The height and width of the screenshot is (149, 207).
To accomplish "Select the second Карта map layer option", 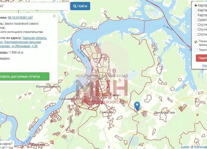I will (196, 10).
